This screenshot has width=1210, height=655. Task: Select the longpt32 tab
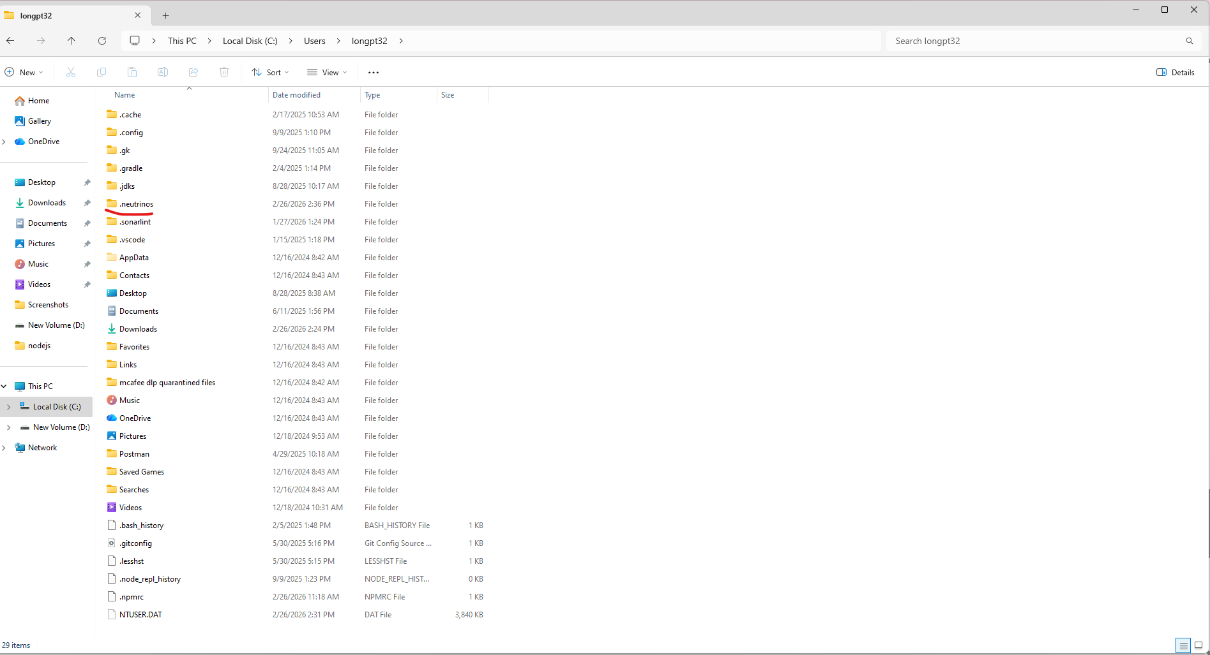[70, 15]
